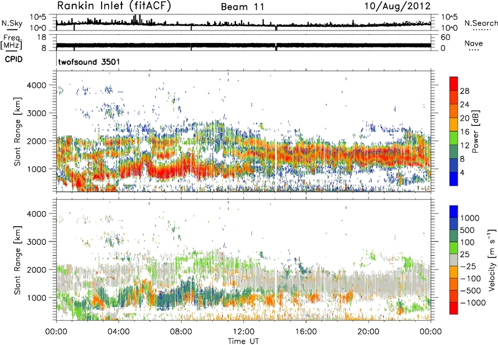
Task: Click the "Power [dB]" colorbar title
Action: click(x=475, y=131)
